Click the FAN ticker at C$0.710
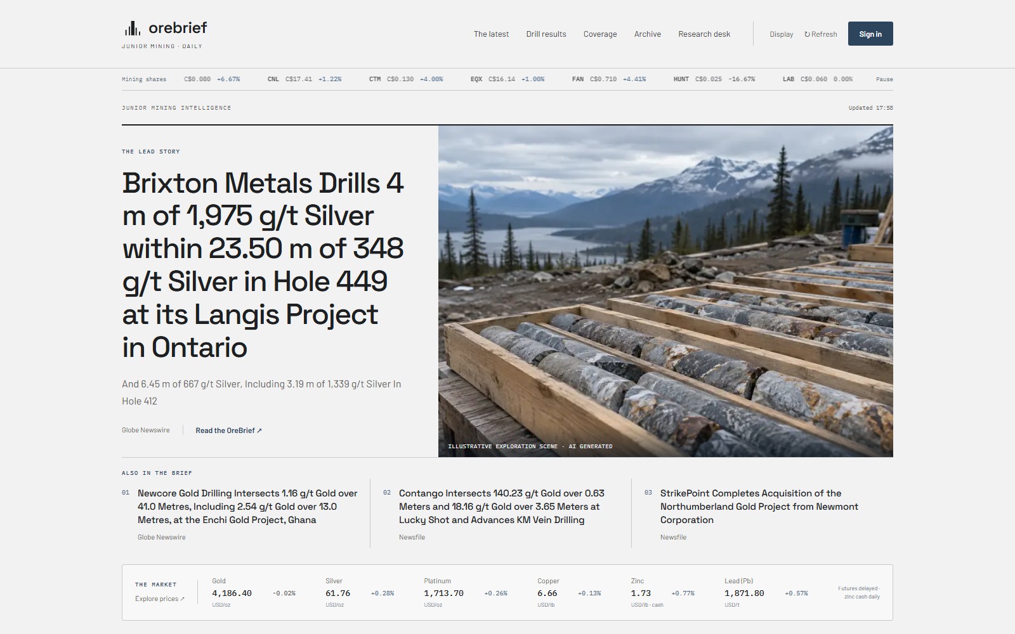This screenshot has height=634, width=1015. coord(609,79)
